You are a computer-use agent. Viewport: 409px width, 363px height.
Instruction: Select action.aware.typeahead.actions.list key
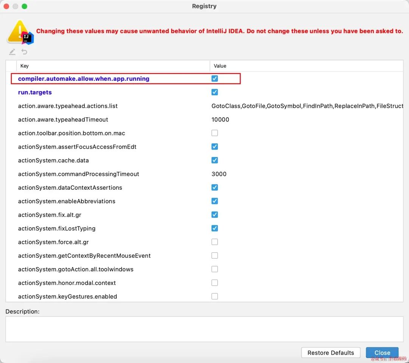68,106
